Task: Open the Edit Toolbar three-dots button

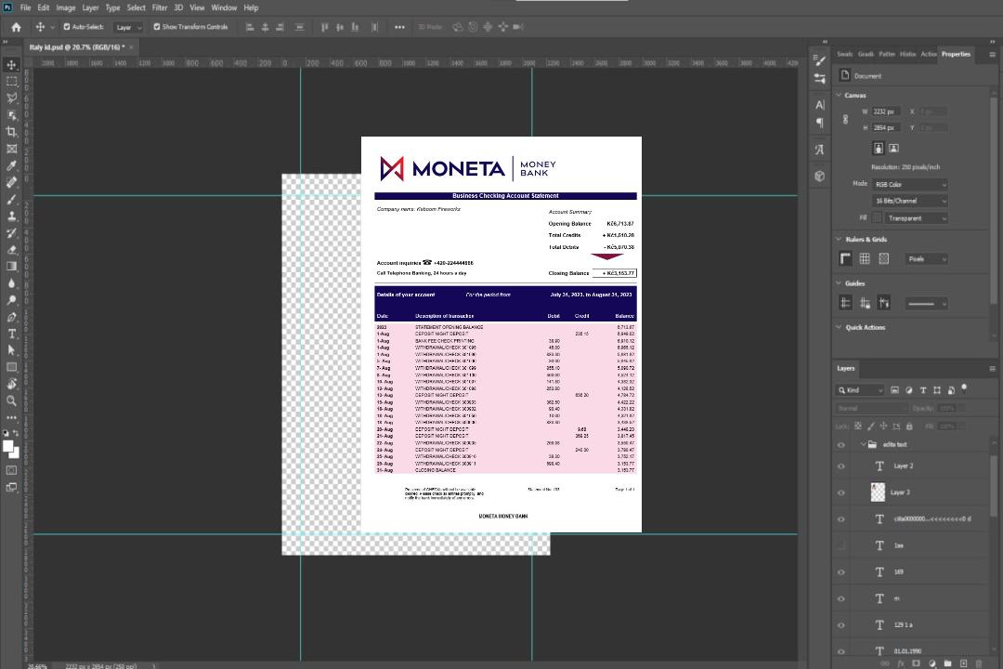Action: click(11, 417)
